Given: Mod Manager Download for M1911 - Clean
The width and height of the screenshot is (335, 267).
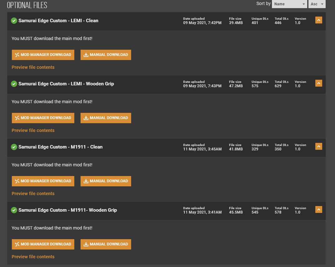Looking at the screenshot, I should [43, 181].
